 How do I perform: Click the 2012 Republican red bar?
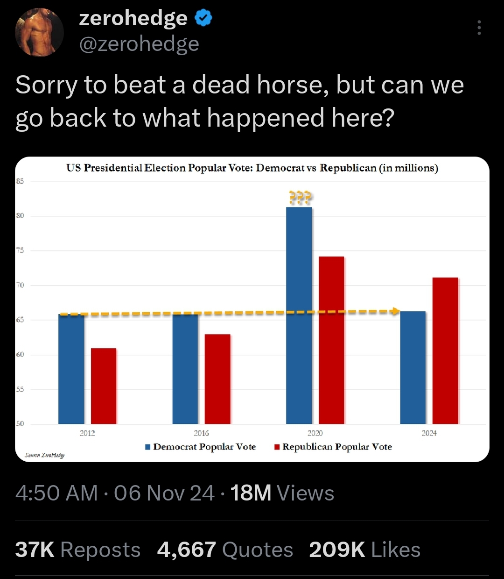click(104, 386)
